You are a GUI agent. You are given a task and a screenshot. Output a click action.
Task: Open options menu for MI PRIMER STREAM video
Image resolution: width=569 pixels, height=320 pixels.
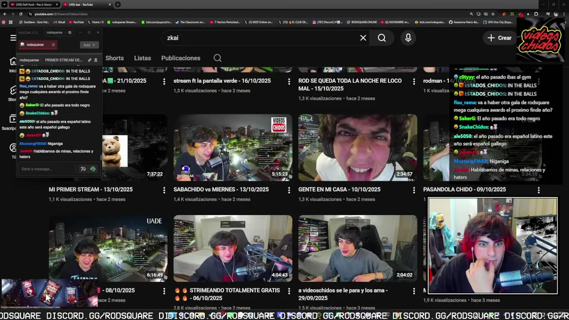[x=164, y=190]
